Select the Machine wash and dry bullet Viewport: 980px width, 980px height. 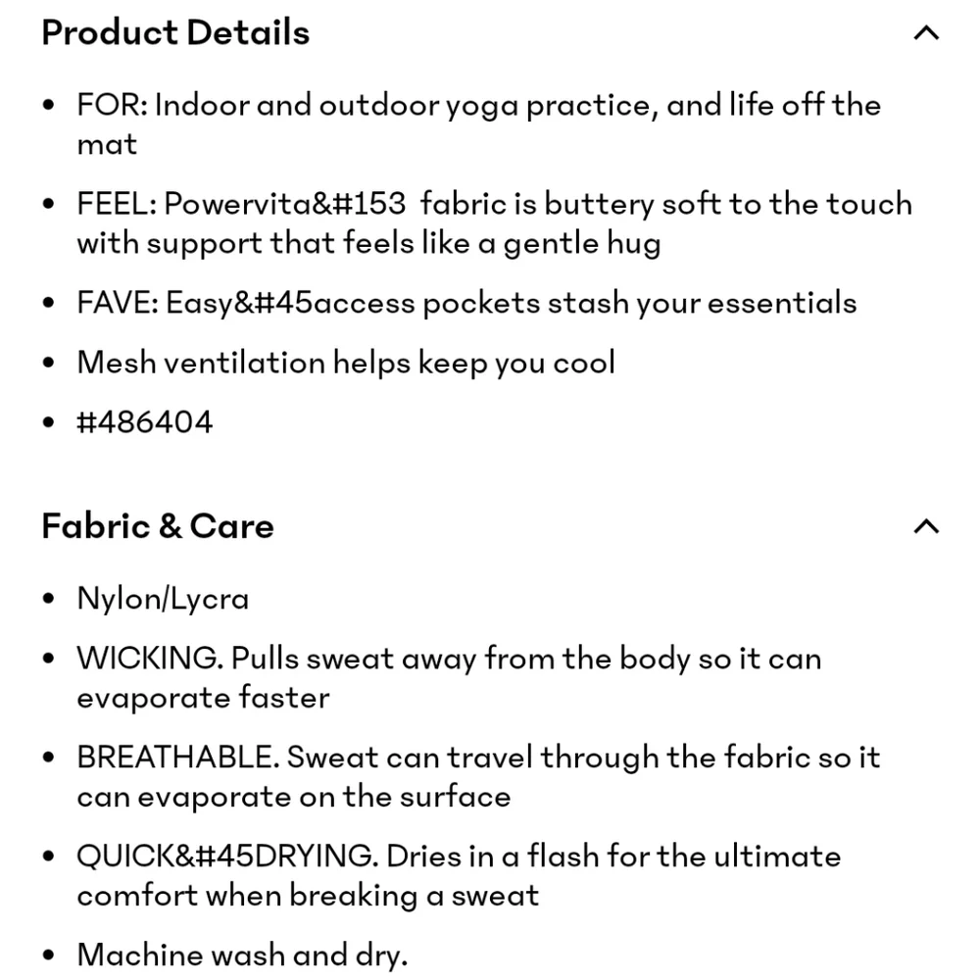(240, 955)
